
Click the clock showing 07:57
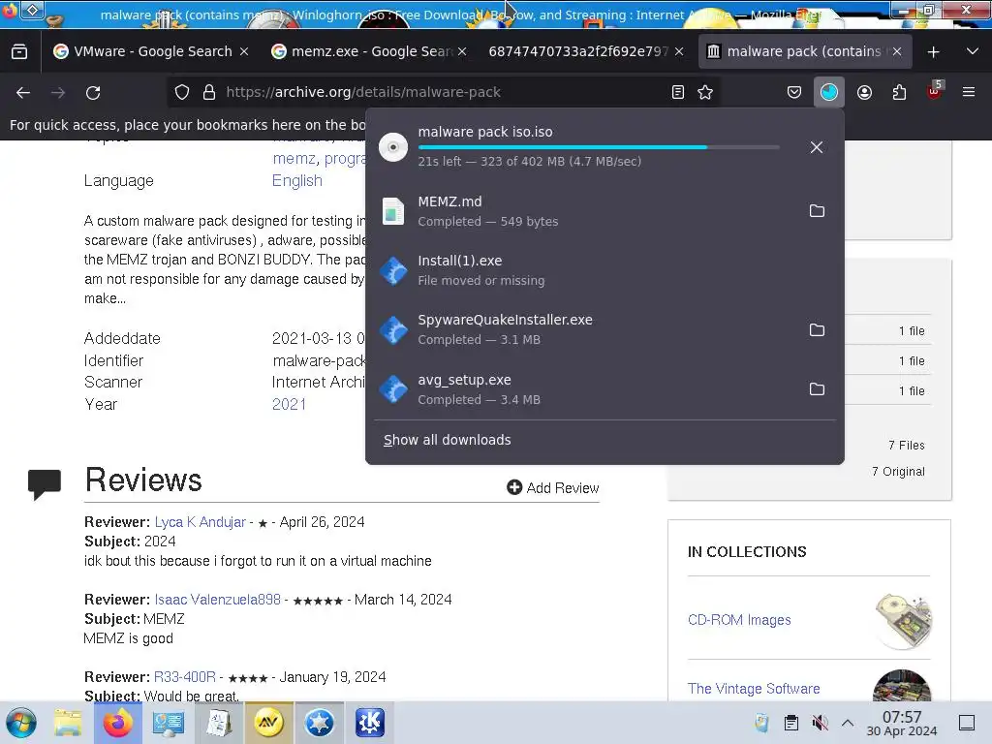click(902, 723)
